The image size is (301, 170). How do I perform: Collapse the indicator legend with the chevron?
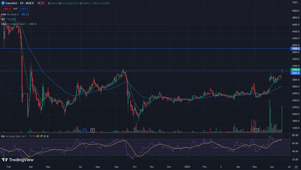click(x=4, y=29)
